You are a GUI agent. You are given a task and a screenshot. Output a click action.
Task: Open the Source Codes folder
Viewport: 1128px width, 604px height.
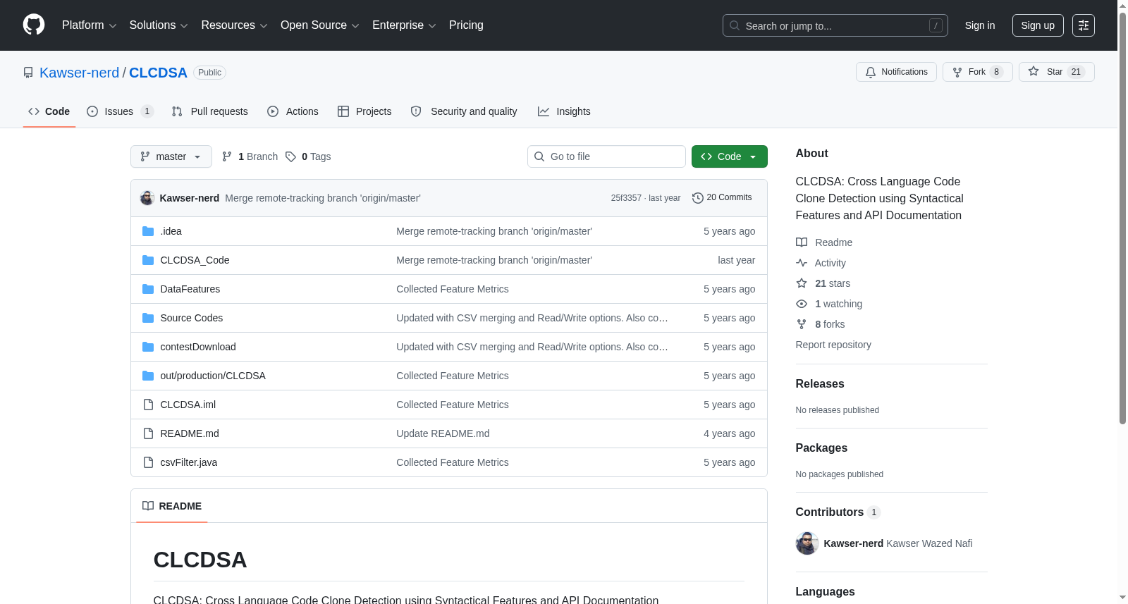pos(192,318)
